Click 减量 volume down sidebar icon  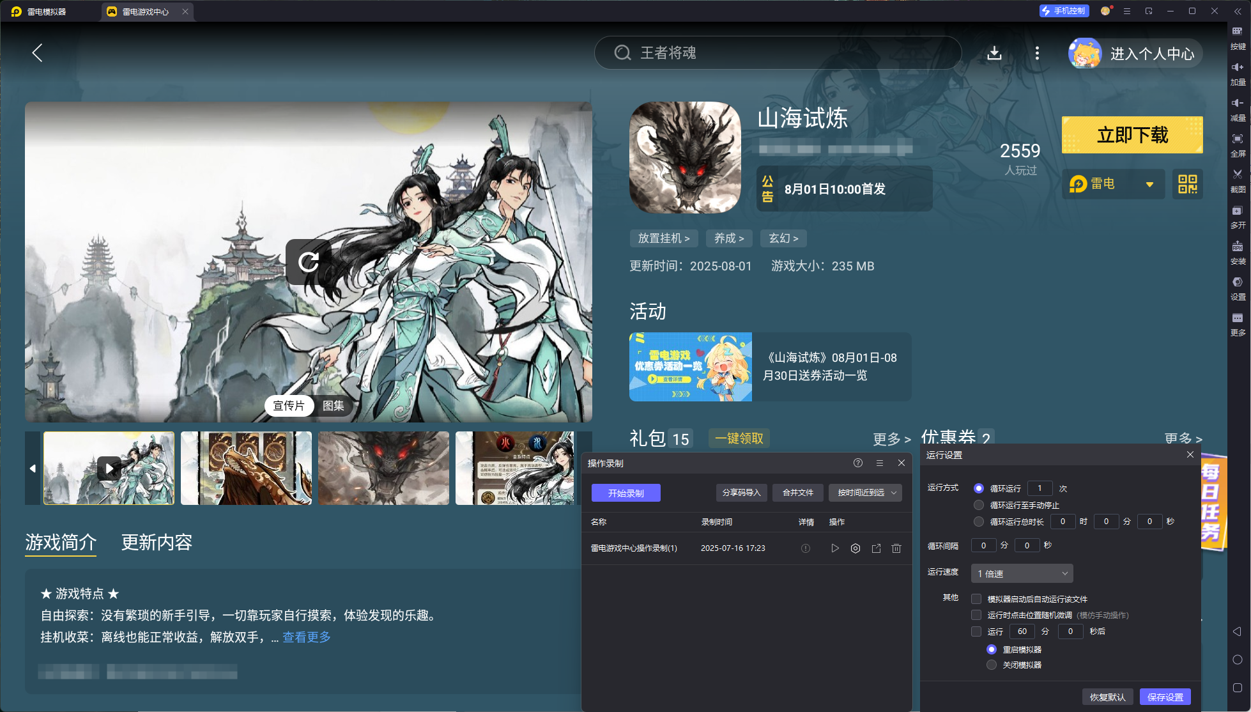1238,110
